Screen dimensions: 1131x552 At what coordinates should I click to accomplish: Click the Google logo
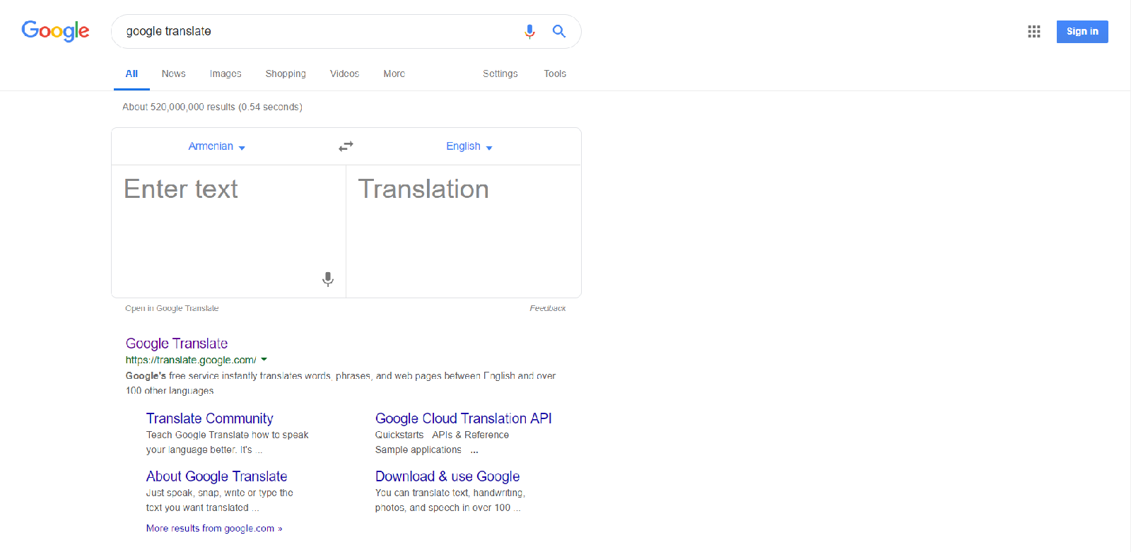pyautogui.click(x=55, y=31)
